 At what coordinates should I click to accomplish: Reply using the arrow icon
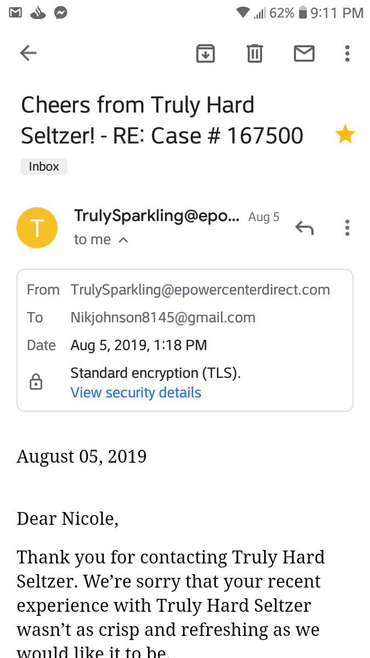coord(304,228)
